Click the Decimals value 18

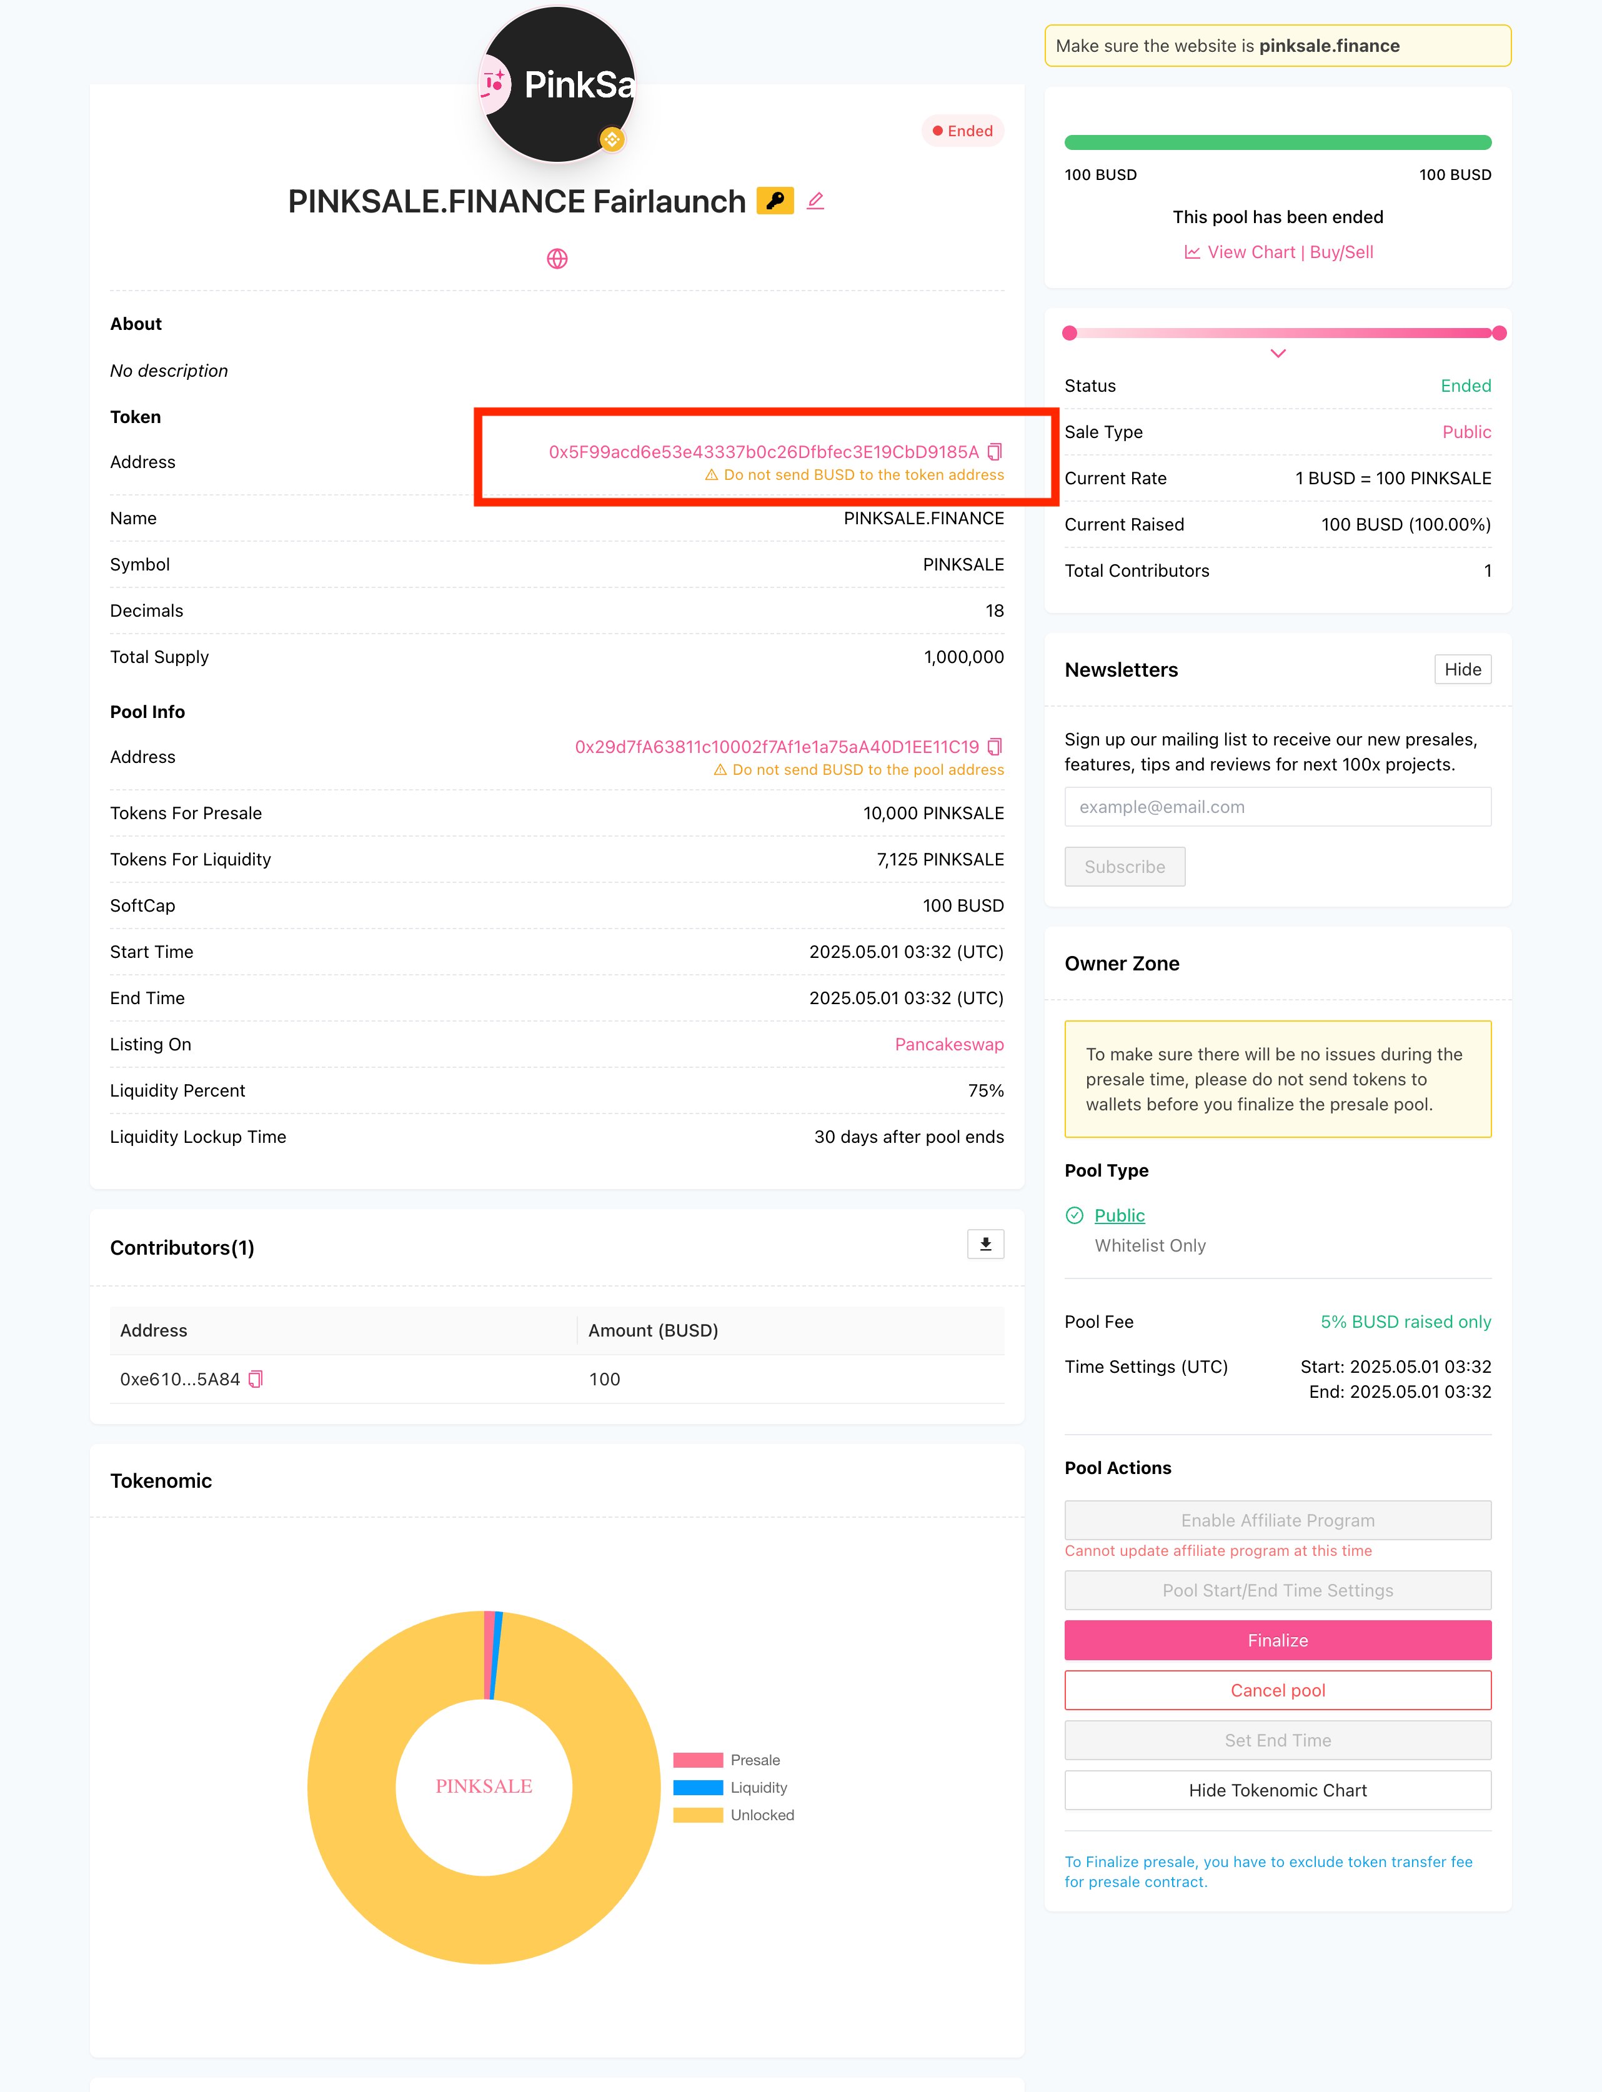(995, 611)
